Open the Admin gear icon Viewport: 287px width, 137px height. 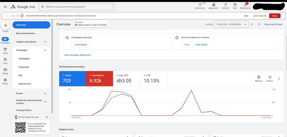(5, 81)
